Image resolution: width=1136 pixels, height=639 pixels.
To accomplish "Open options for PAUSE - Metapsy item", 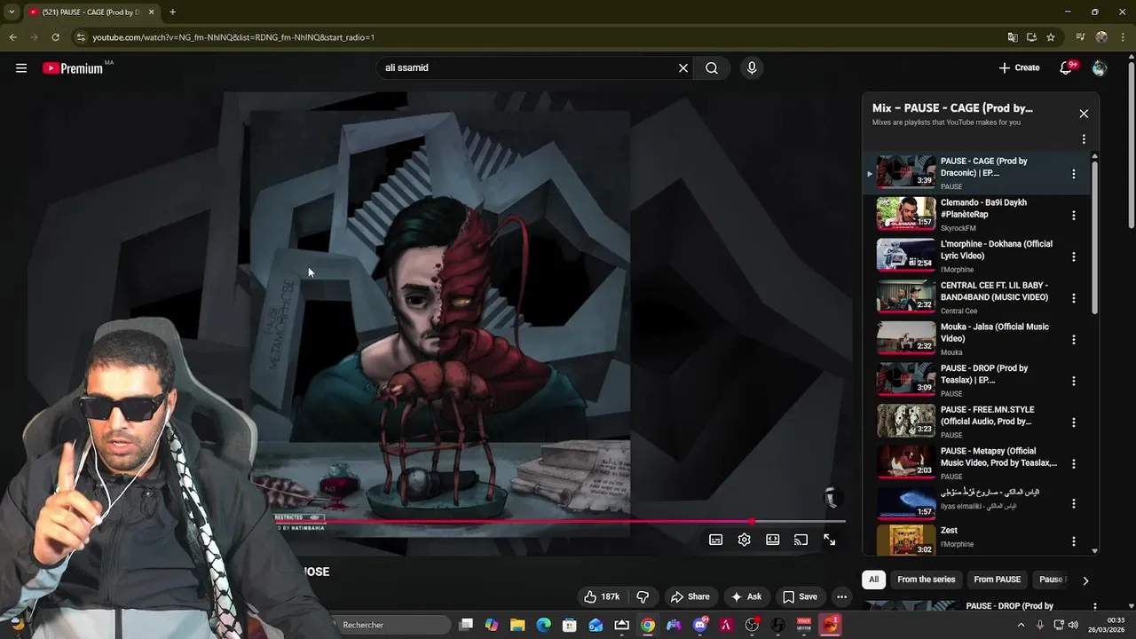I will point(1074,463).
